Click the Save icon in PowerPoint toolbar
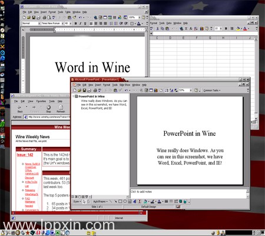 [x=84, y=90]
